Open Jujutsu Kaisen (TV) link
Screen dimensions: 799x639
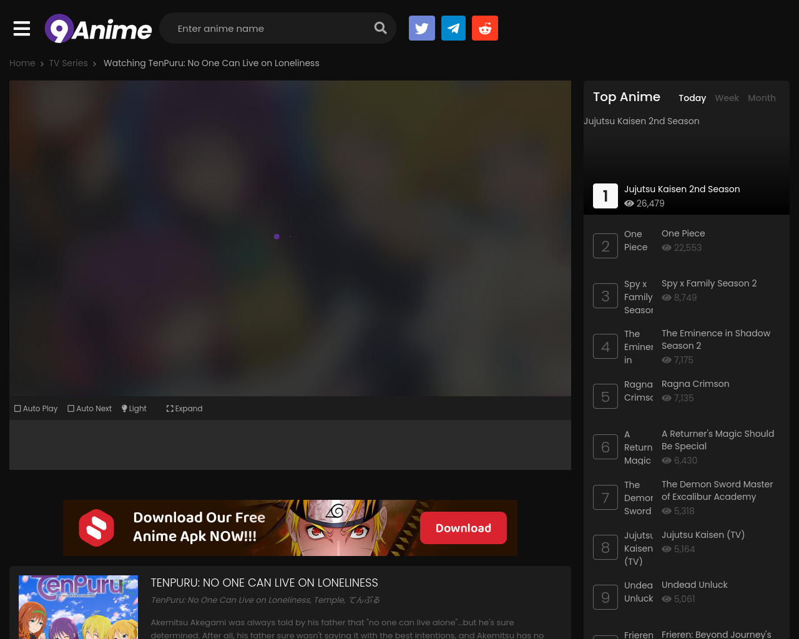pyautogui.click(x=703, y=535)
